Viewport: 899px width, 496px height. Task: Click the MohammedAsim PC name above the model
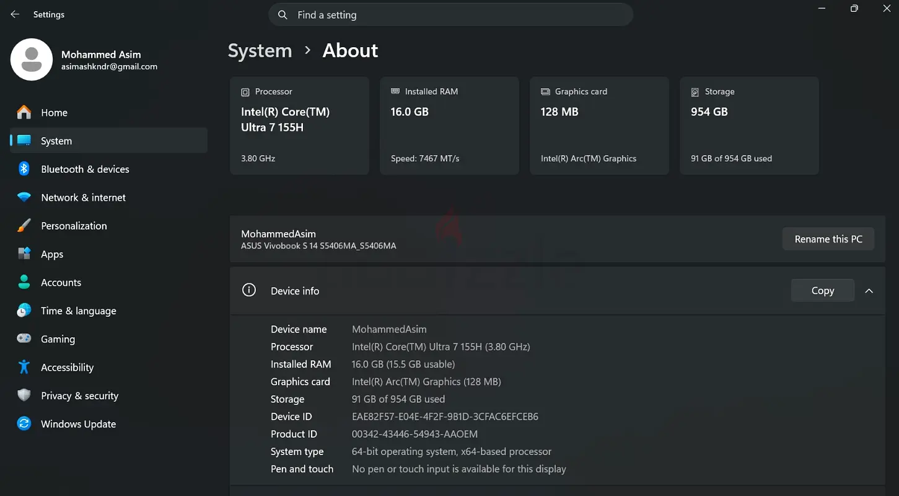point(278,234)
